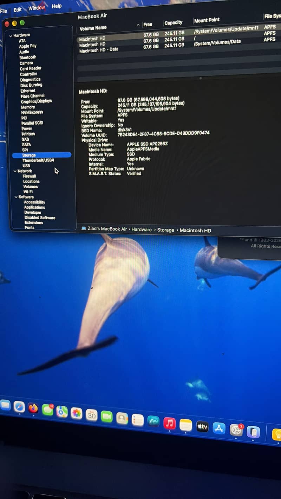This screenshot has width=281, height=499.
Task: Select Accessibility under Software
Action: 34,202
